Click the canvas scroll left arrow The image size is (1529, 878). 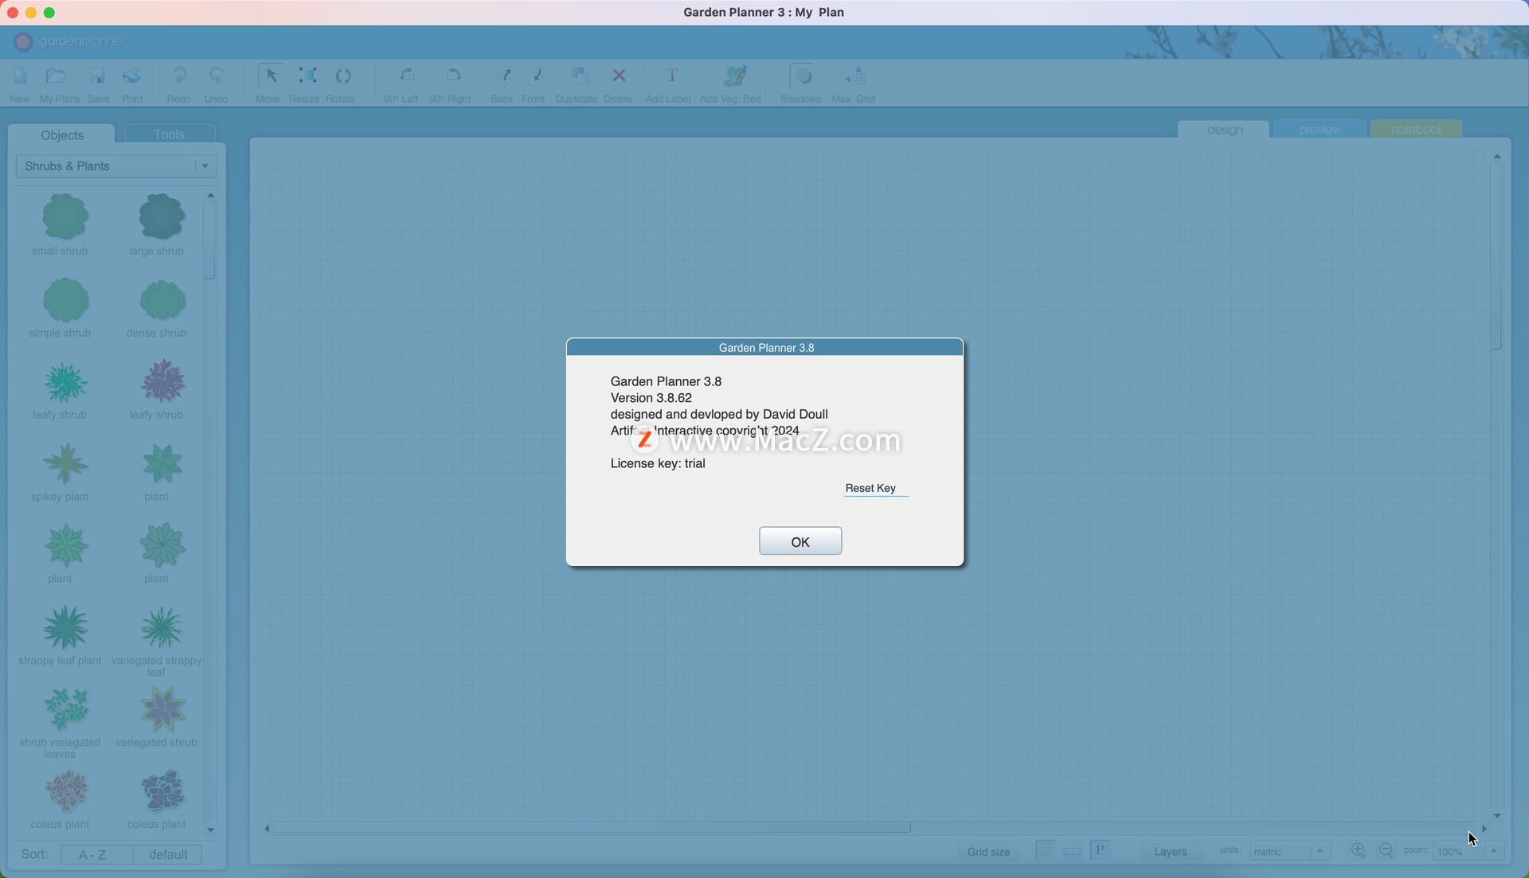click(267, 829)
